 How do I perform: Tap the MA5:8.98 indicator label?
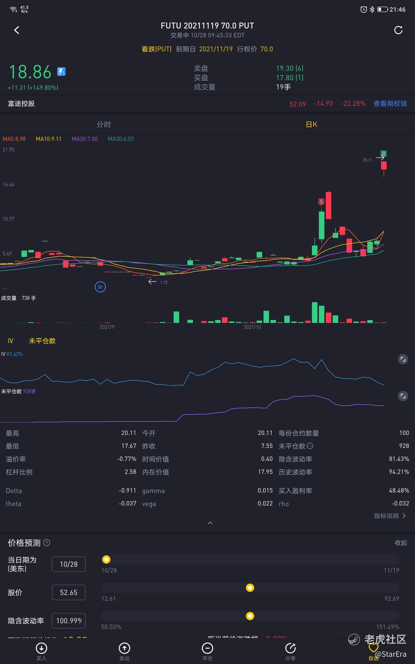click(x=14, y=139)
